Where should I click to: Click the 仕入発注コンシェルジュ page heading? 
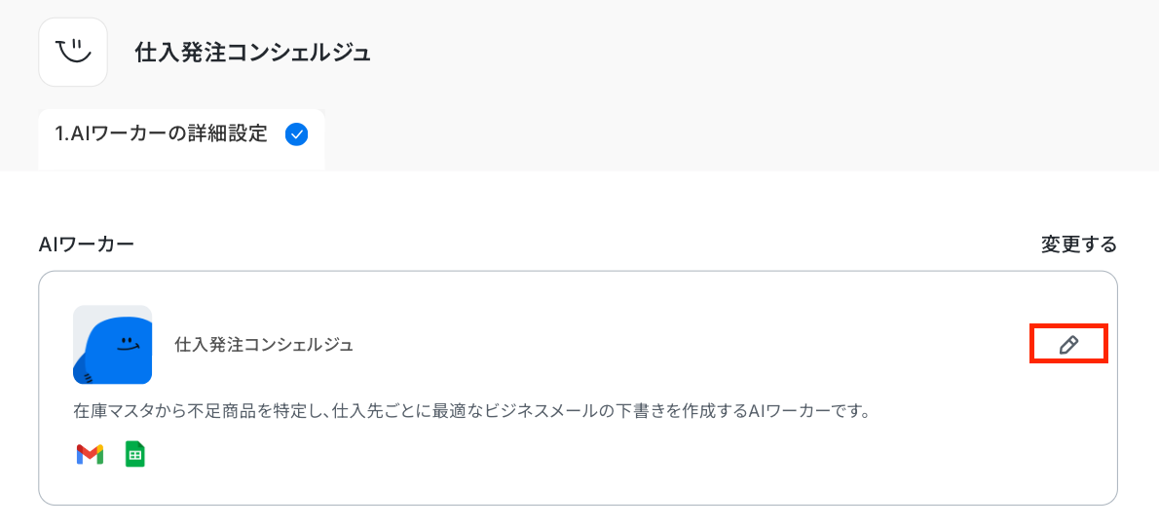click(252, 53)
